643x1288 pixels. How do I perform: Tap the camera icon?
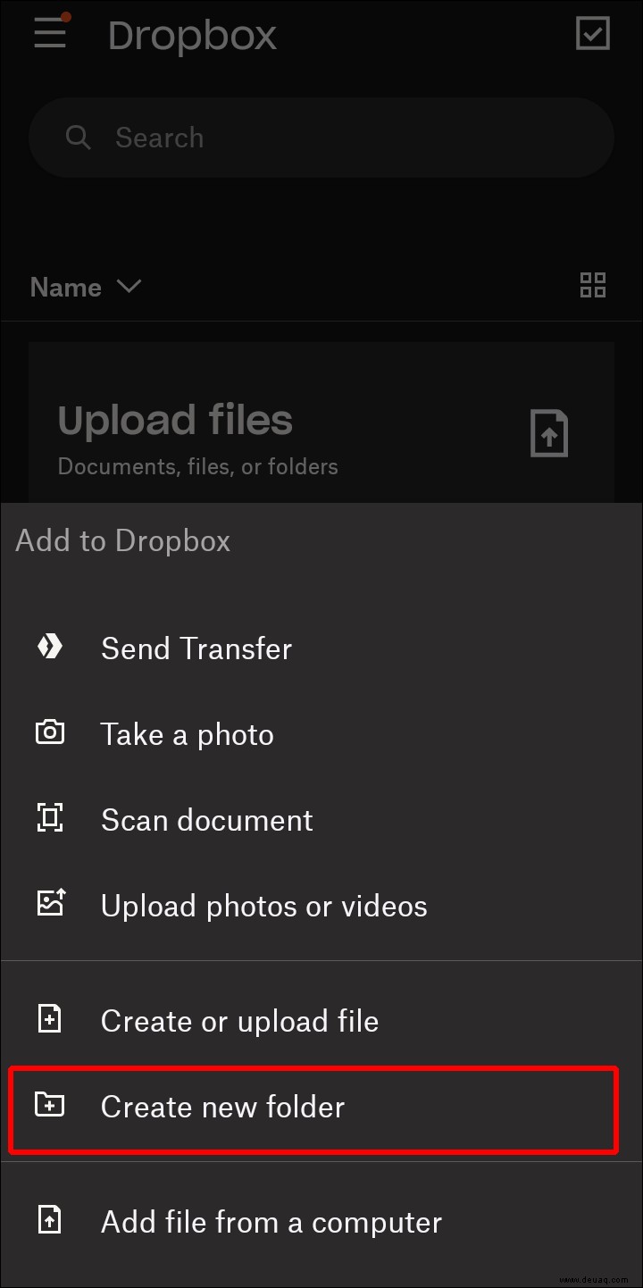click(x=50, y=732)
